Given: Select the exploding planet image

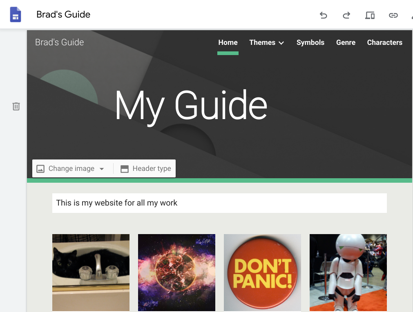Looking at the screenshot, I should click(176, 272).
